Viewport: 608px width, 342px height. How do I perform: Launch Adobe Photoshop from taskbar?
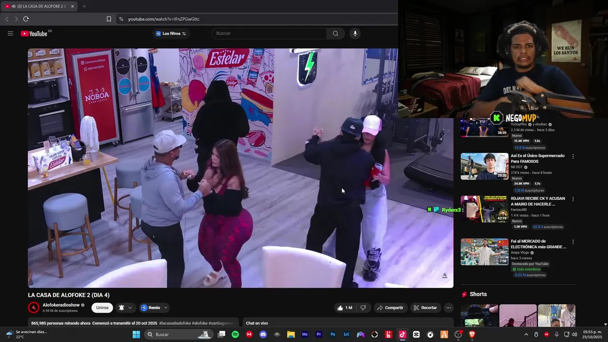click(333, 334)
